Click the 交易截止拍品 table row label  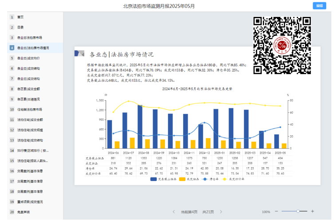[95, 158]
